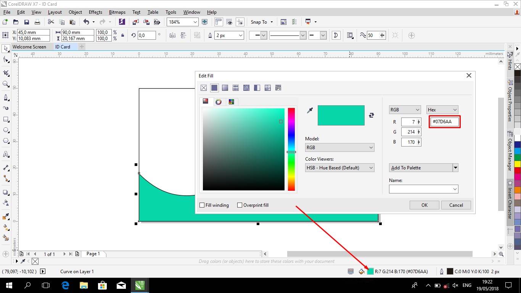521x293 pixels.
Task: Select the Text tool in the toolbox
Action: click(x=6, y=155)
